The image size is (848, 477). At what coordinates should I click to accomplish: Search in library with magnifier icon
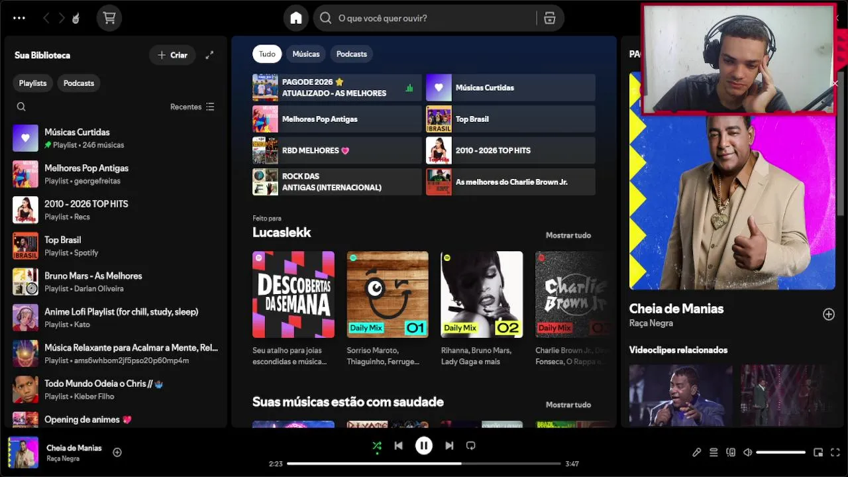[21, 107]
